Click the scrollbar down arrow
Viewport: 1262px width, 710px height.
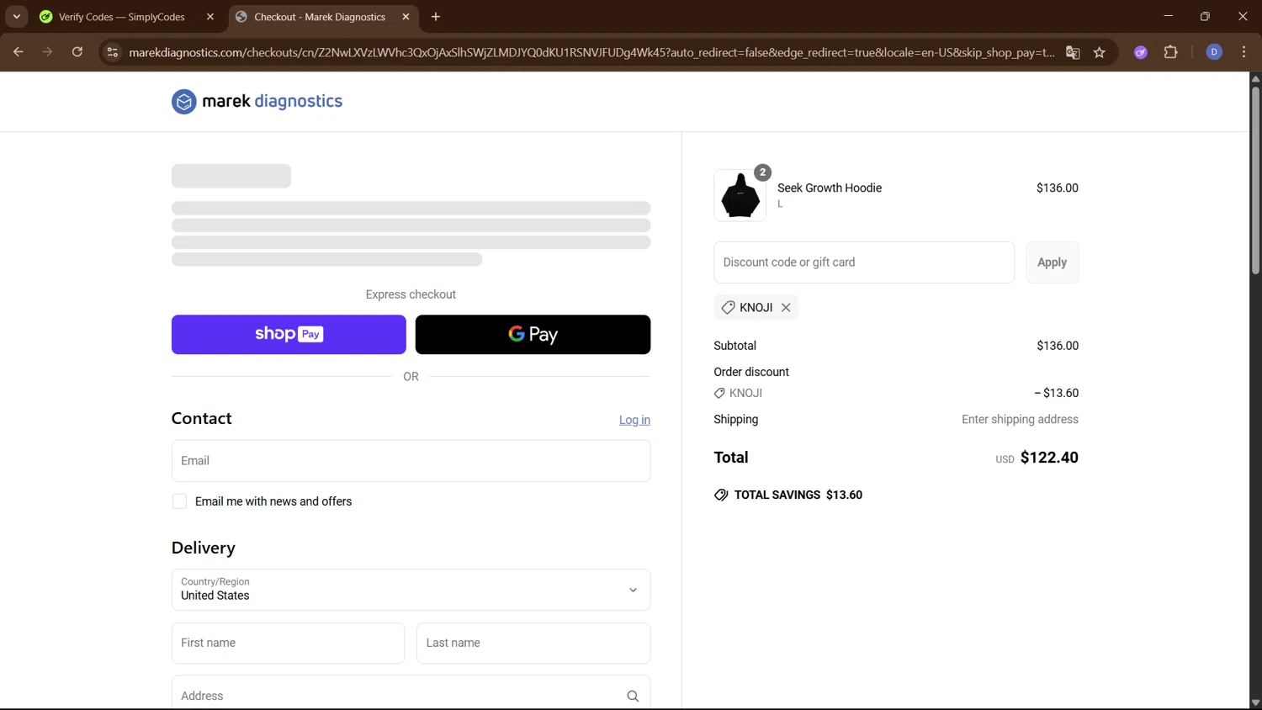[1255, 703]
